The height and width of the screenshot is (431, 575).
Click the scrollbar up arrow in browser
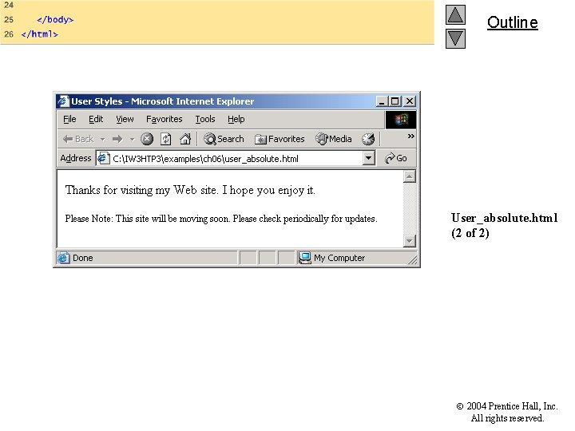[x=409, y=176]
